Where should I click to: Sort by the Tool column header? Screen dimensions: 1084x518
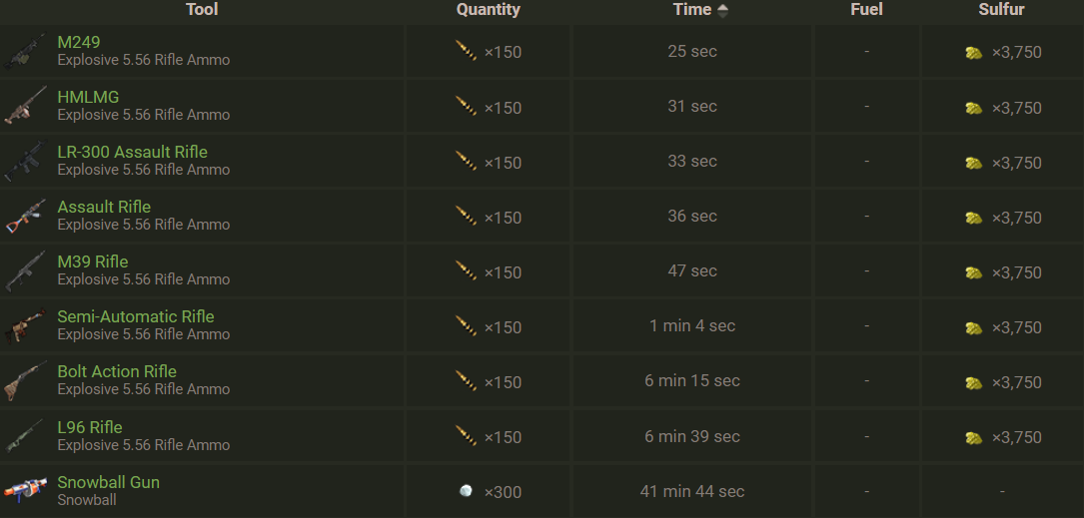[x=202, y=10]
